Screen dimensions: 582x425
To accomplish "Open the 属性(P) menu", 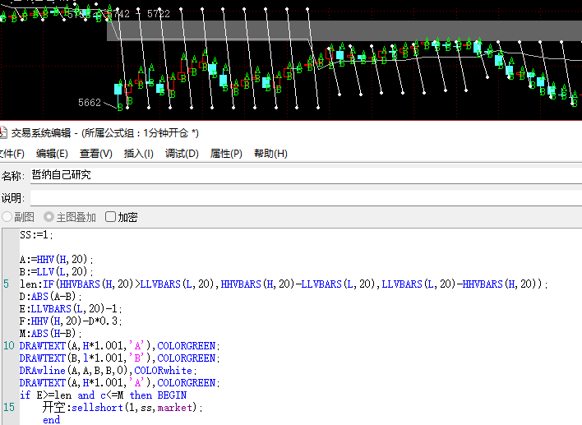I will (226, 153).
